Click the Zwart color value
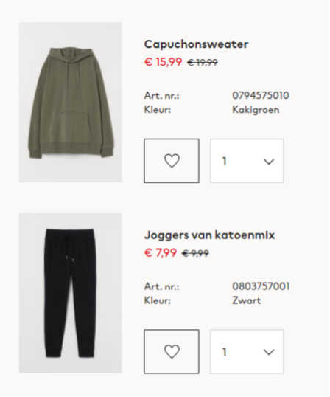This screenshot has width=330, height=397. [x=247, y=301]
